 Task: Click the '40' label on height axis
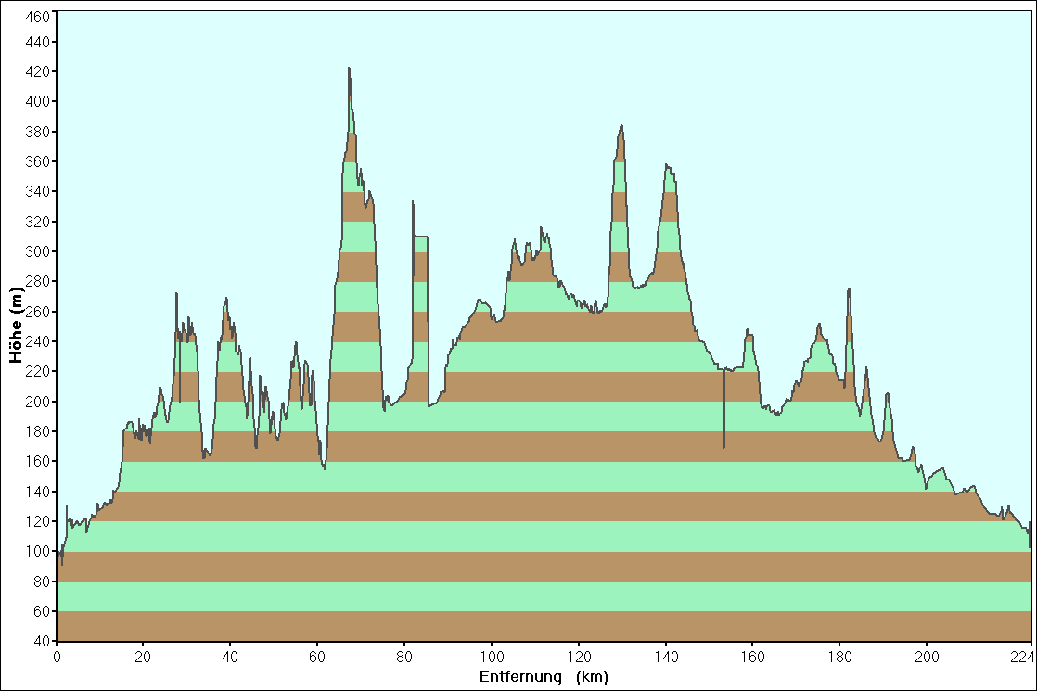click(x=43, y=641)
